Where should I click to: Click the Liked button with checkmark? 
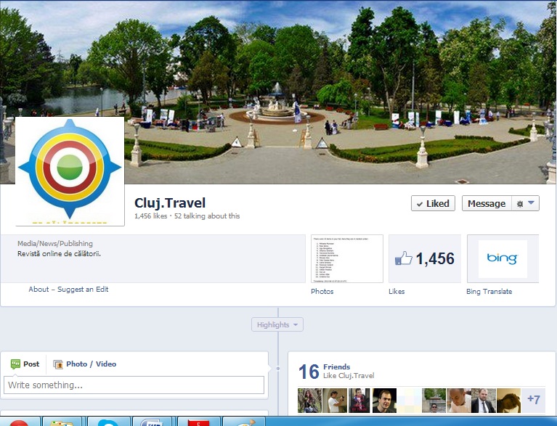pyautogui.click(x=433, y=203)
